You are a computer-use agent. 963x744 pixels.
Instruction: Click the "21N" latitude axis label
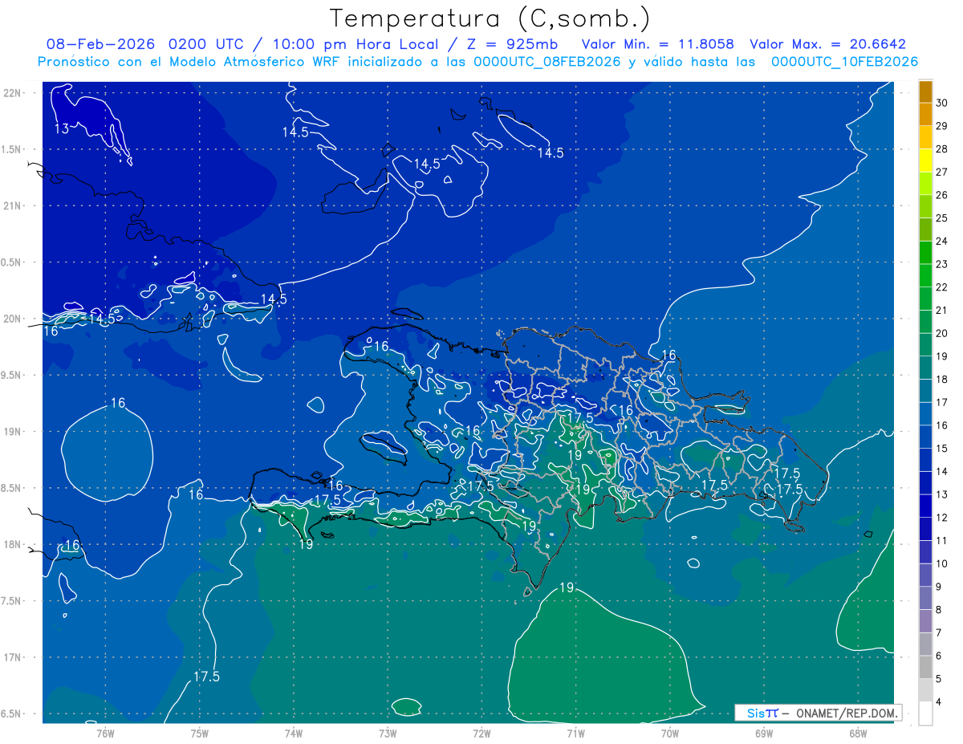13,206
